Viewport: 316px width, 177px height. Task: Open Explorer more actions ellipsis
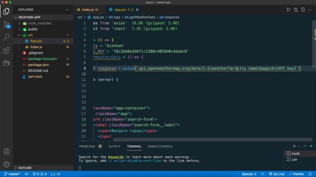coord(67,10)
